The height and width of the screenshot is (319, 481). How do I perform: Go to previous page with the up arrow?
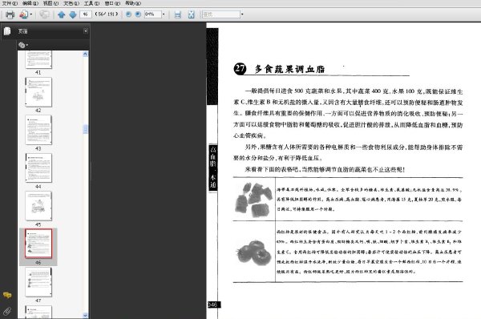click(x=62, y=14)
